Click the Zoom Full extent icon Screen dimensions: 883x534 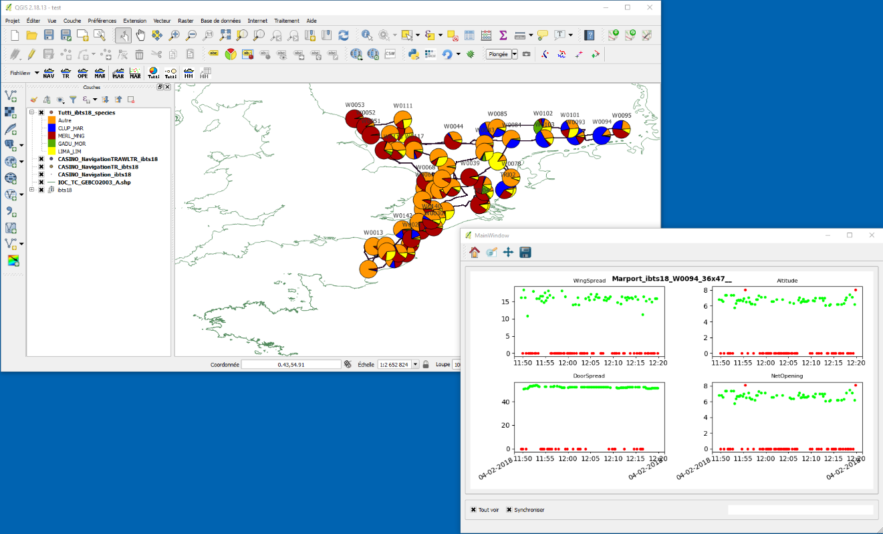click(x=225, y=35)
